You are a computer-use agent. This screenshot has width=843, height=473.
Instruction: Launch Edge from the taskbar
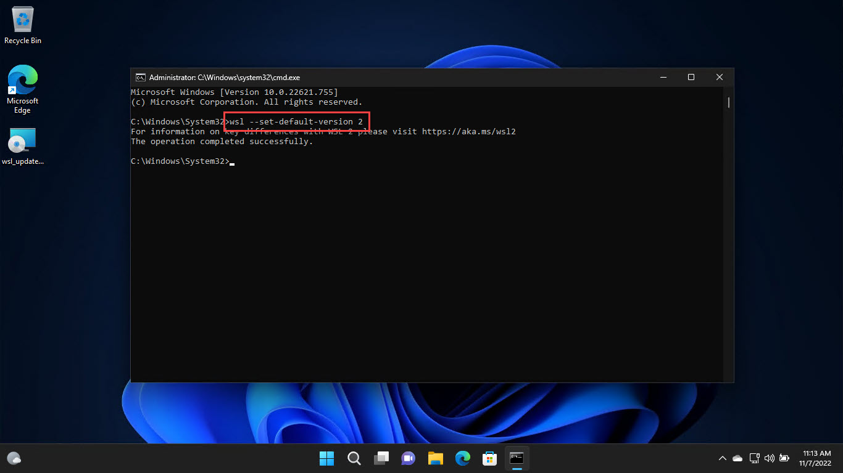coord(462,458)
